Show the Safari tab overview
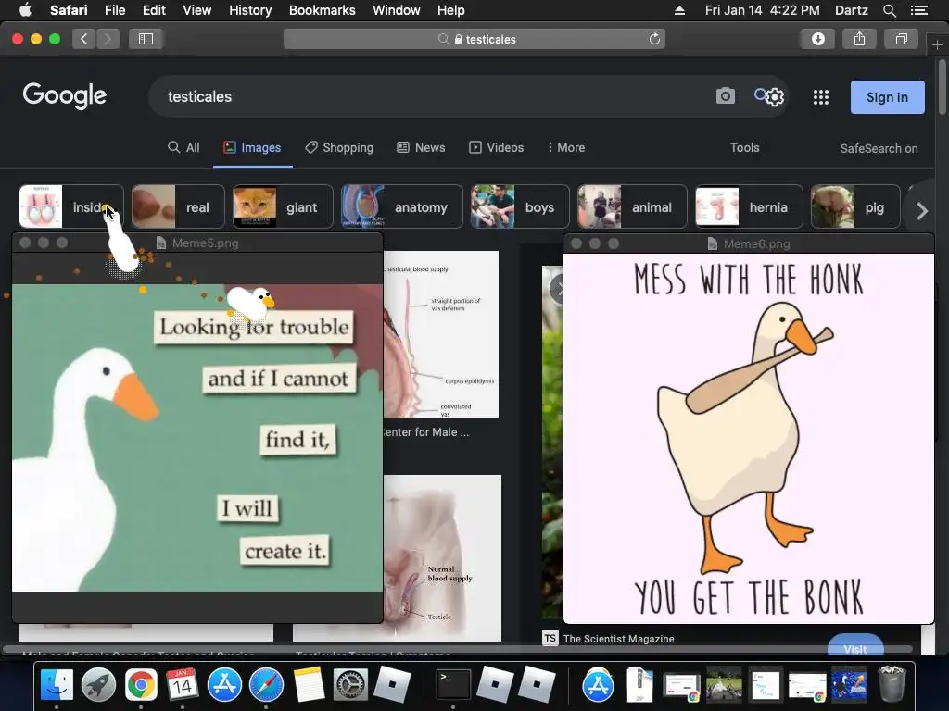949x711 pixels. click(x=901, y=39)
